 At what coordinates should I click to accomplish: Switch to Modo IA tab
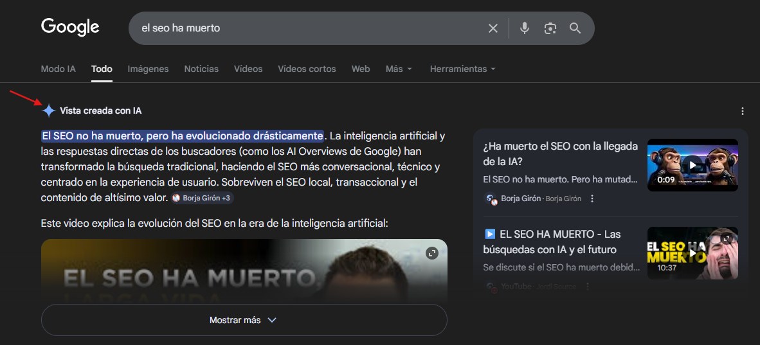(x=58, y=69)
